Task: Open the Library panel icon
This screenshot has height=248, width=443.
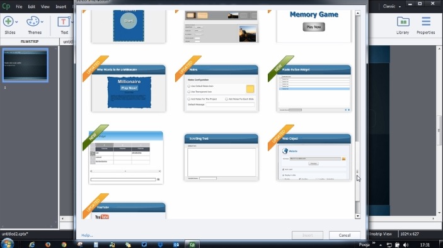Action: click(x=403, y=21)
